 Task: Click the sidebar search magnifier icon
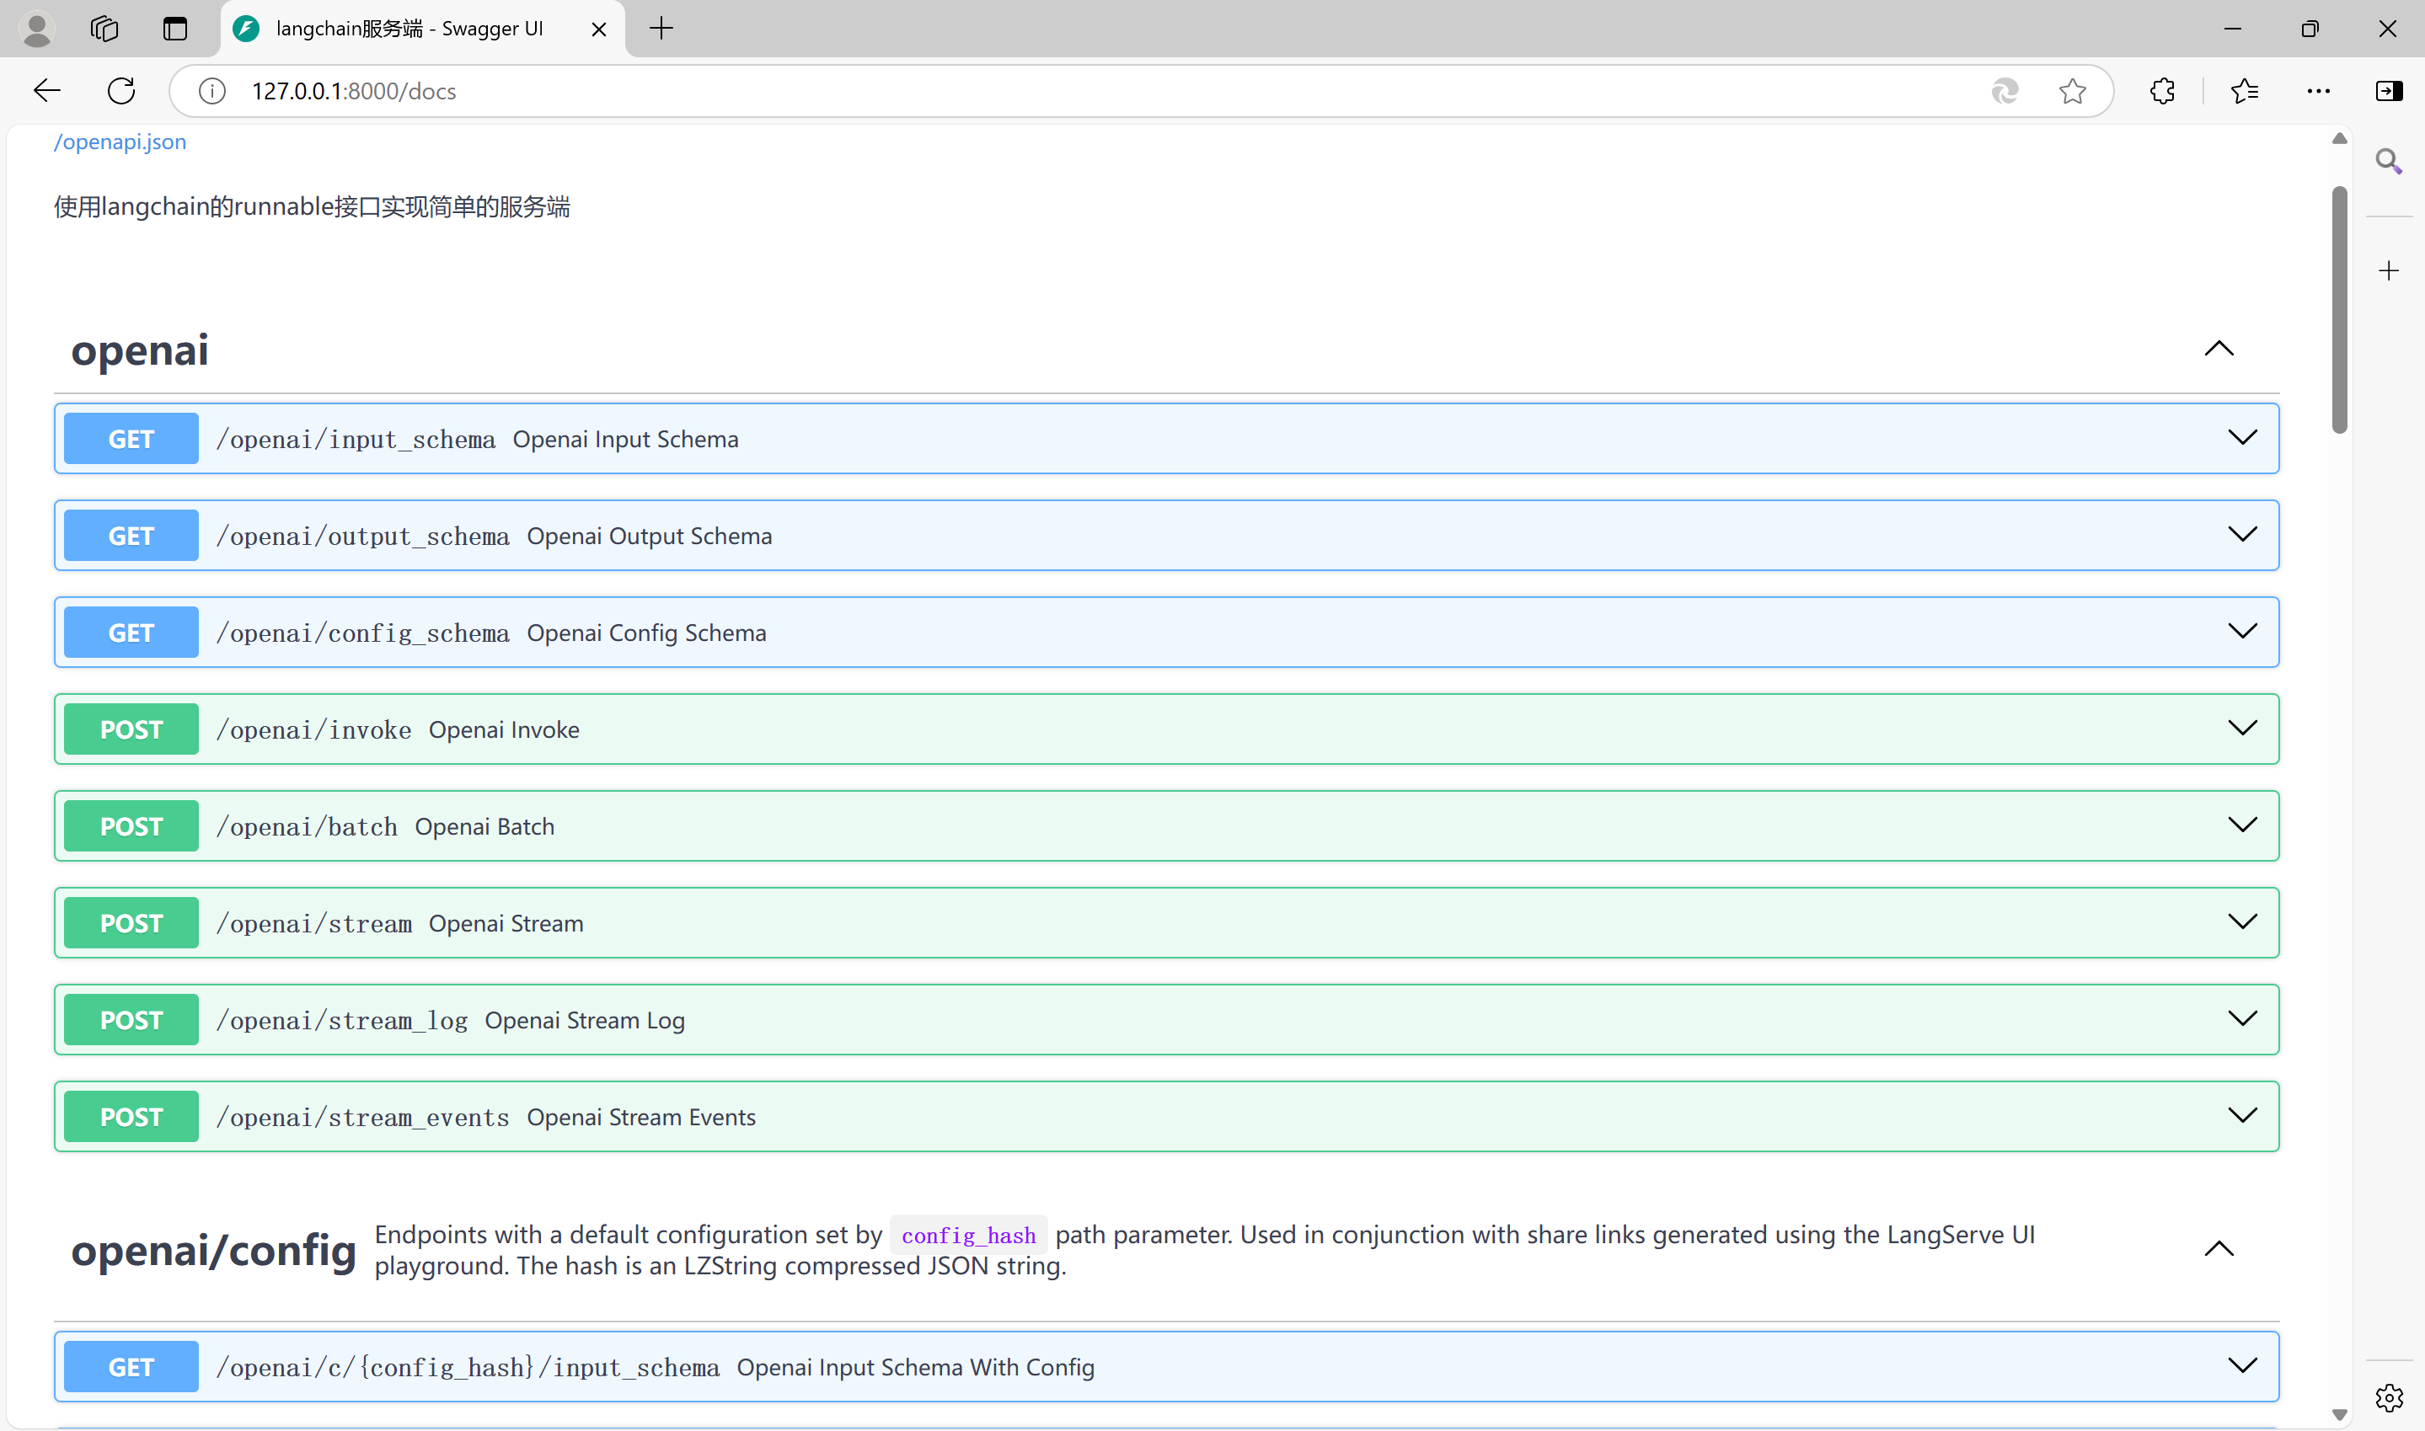click(2388, 161)
